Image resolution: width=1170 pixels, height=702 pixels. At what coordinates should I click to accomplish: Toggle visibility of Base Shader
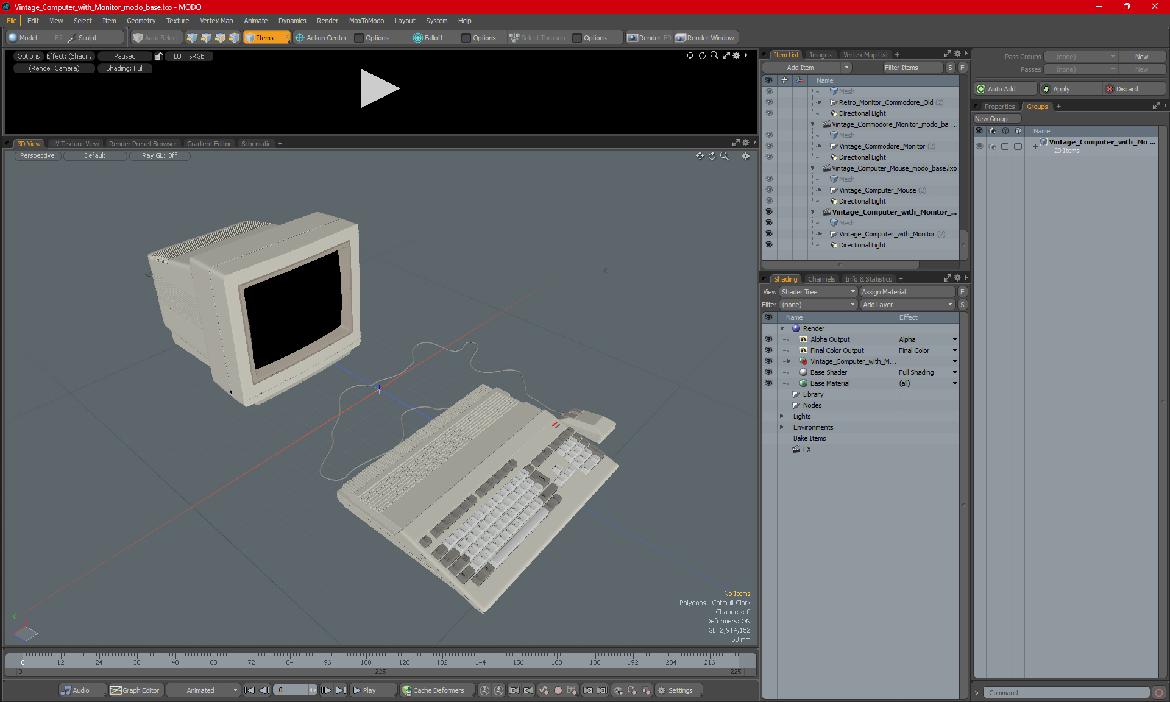(769, 372)
